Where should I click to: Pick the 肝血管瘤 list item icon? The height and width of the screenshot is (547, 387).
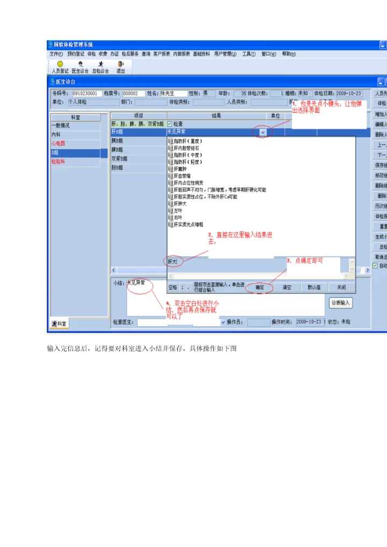tap(170, 176)
